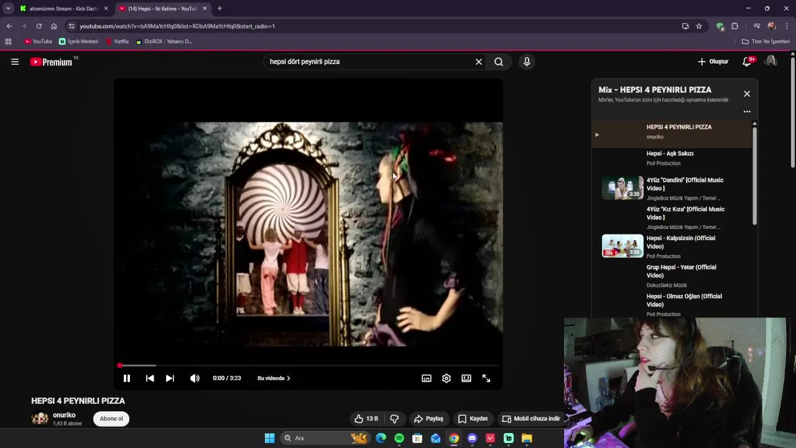796x448 pixels.
Task: Dislike the video
Action: point(394,419)
